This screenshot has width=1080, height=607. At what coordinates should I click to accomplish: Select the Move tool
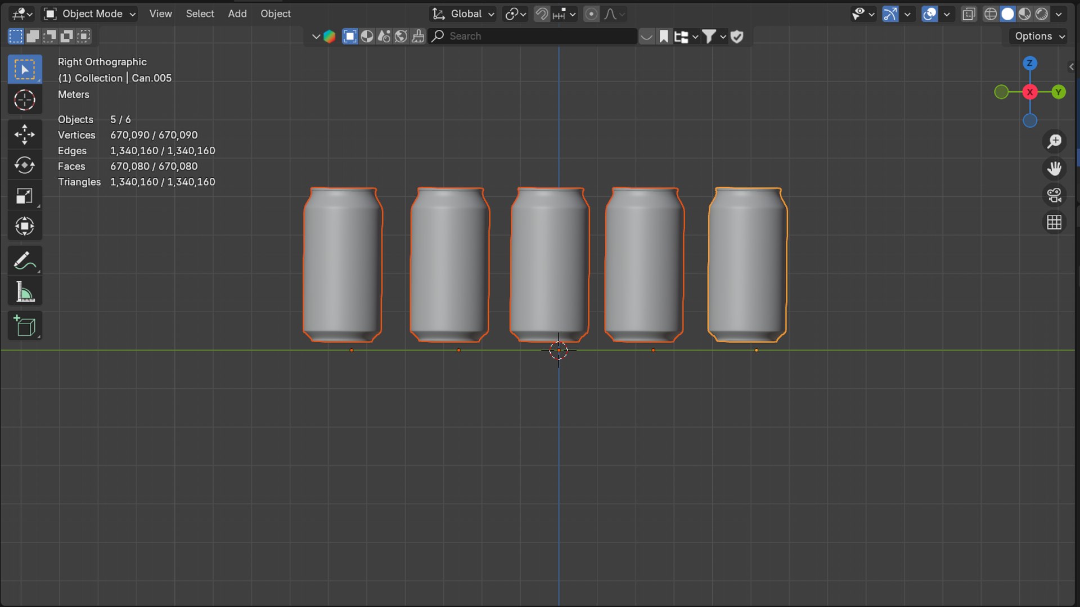[25, 134]
